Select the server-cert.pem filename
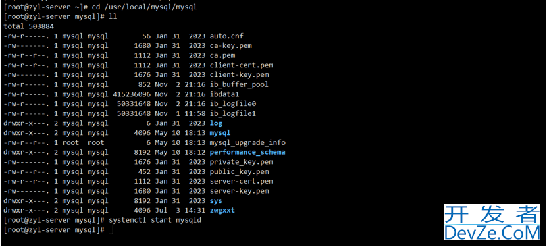Screen dimensions: 547x247 click(241, 181)
